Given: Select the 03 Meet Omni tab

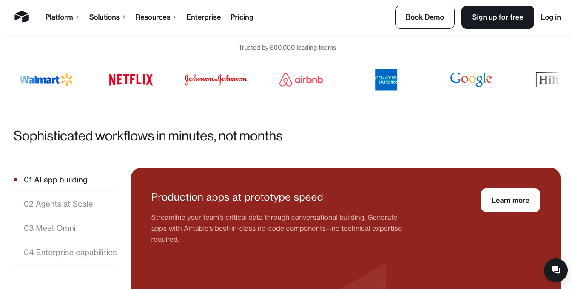Looking at the screenshot, I should 65,228.
